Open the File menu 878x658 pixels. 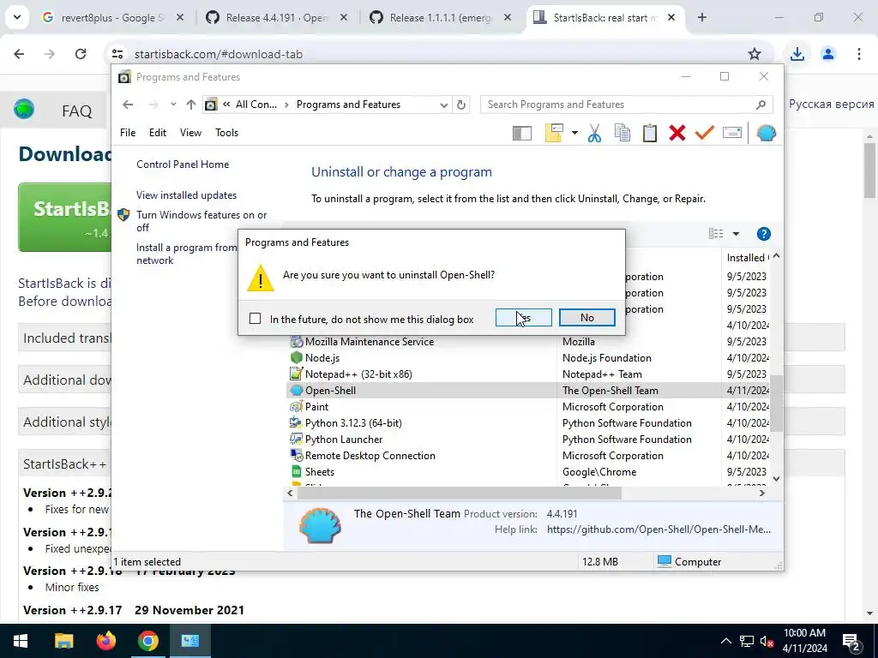click(x=128, y=133)
